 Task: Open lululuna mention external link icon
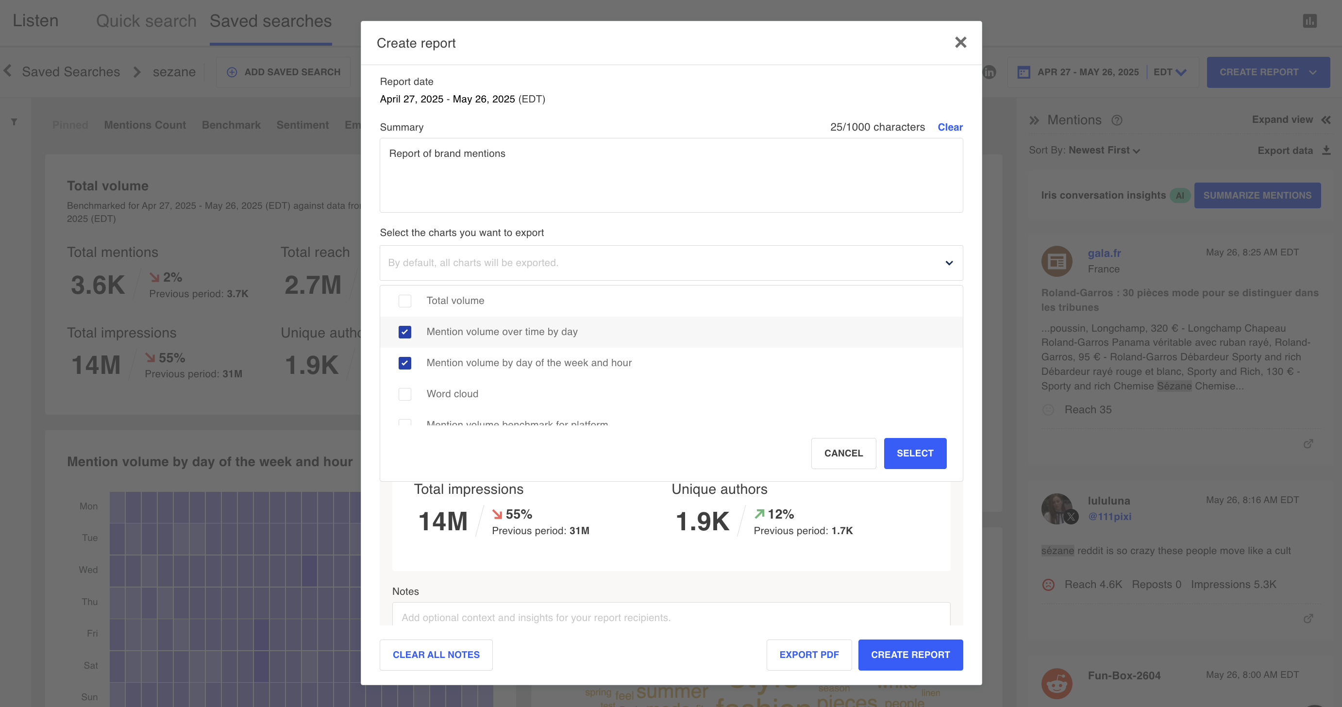point(1308,619)
